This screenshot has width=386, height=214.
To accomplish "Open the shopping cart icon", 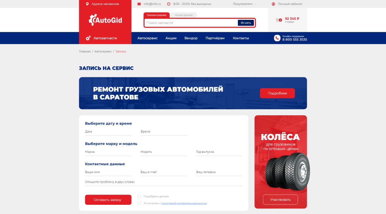I will tap(278, 20).
